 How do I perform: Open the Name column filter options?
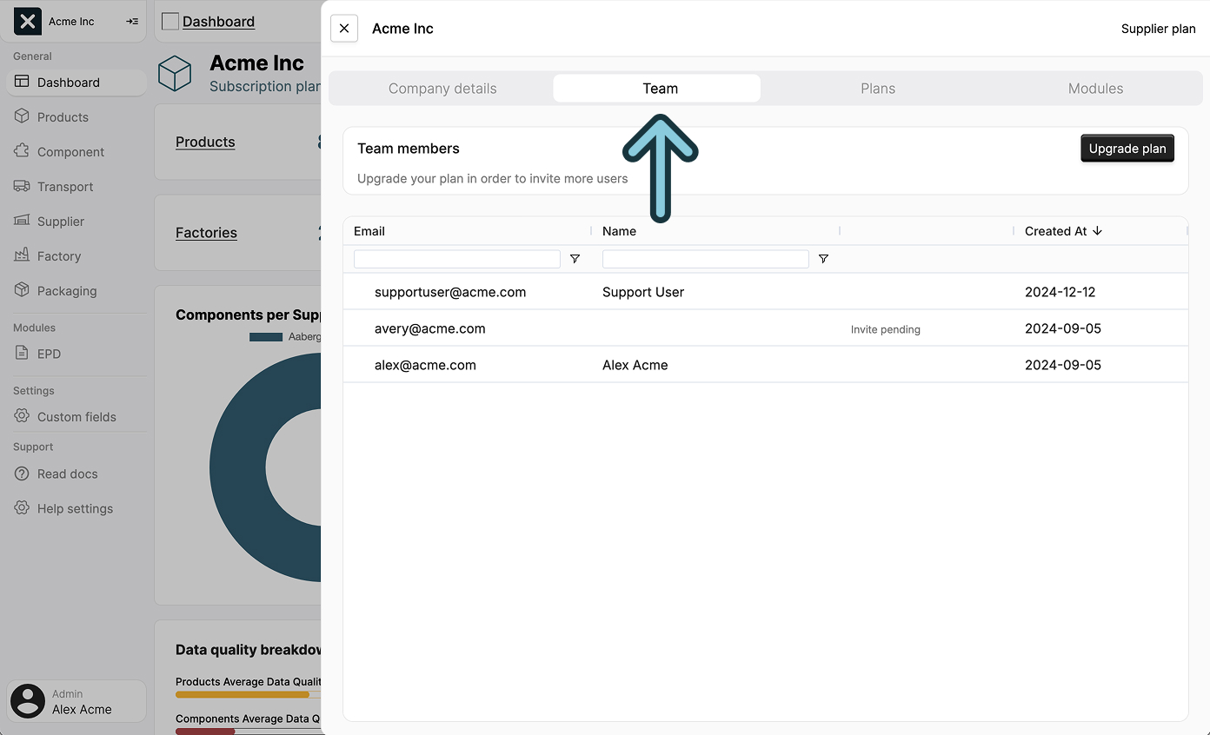point(823,259)
